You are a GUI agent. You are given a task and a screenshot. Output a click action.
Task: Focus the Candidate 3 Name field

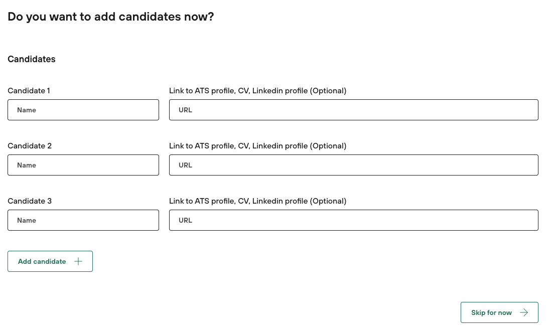coord(83,220)
